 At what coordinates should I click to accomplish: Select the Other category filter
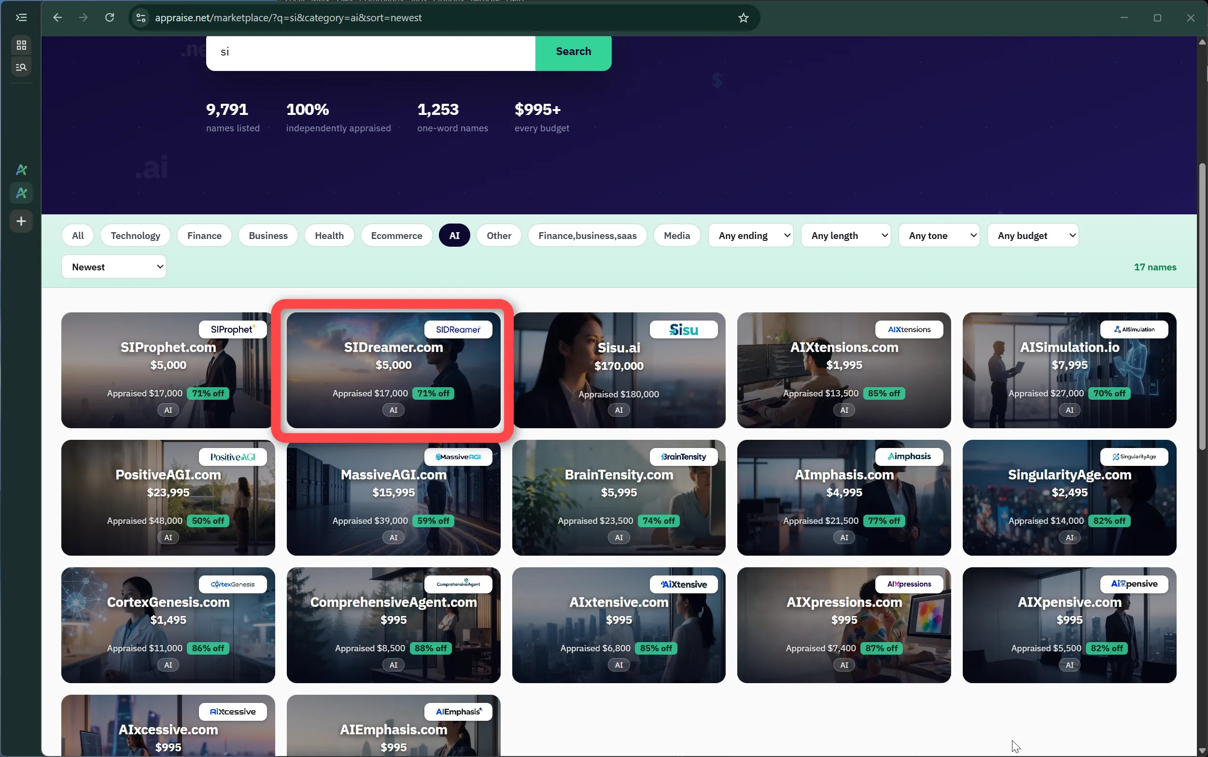[x=499, y=235]
